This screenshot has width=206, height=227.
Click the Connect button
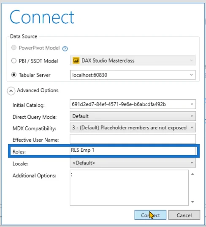[150, 215]
